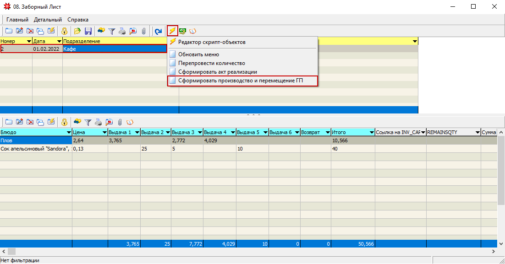505x264 pixels.
Task: Click Редактор скрипт-объектов in the dropdown
Action: (211, 42)
